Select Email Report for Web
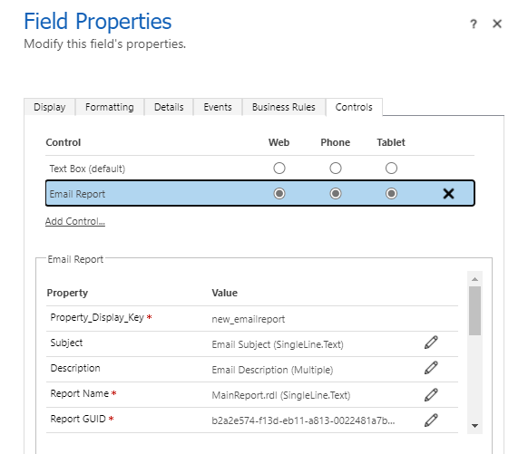 tap(279, 194)
